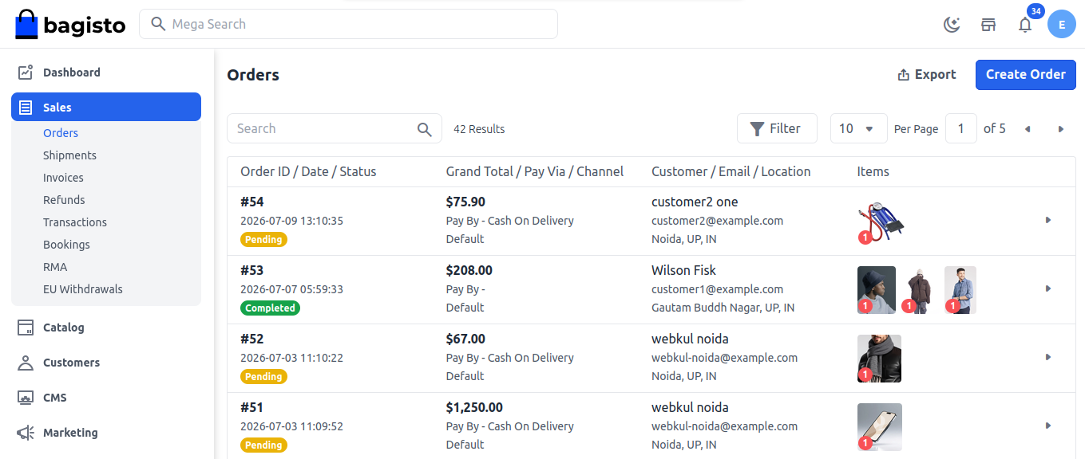Screen dimensions: 1085x459
Task: Expand order #54 details arrow
Action: coord(1048,220)
